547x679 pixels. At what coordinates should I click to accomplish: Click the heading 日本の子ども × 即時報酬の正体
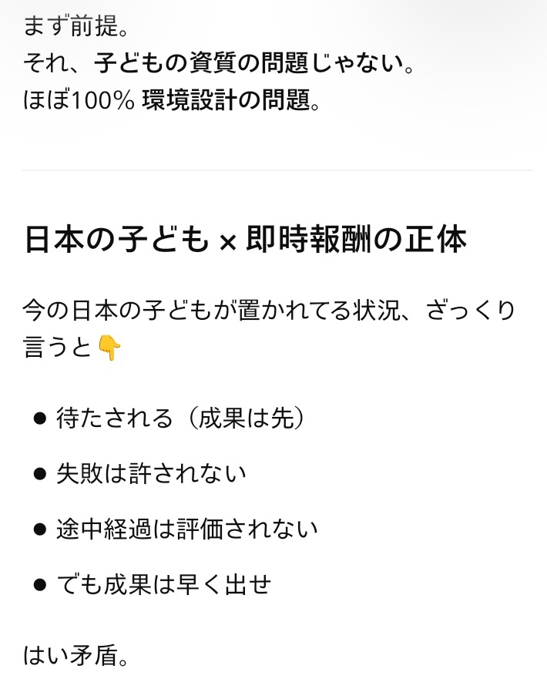point(245,240)
